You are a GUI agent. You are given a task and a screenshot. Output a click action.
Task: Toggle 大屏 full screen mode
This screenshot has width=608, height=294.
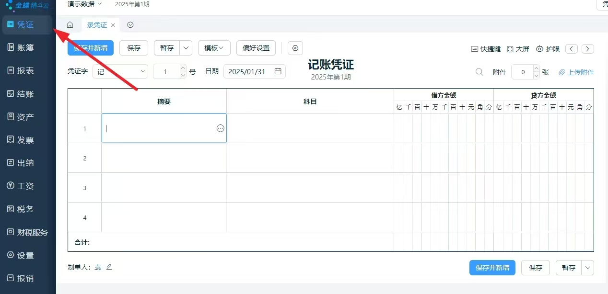point(518,48)
